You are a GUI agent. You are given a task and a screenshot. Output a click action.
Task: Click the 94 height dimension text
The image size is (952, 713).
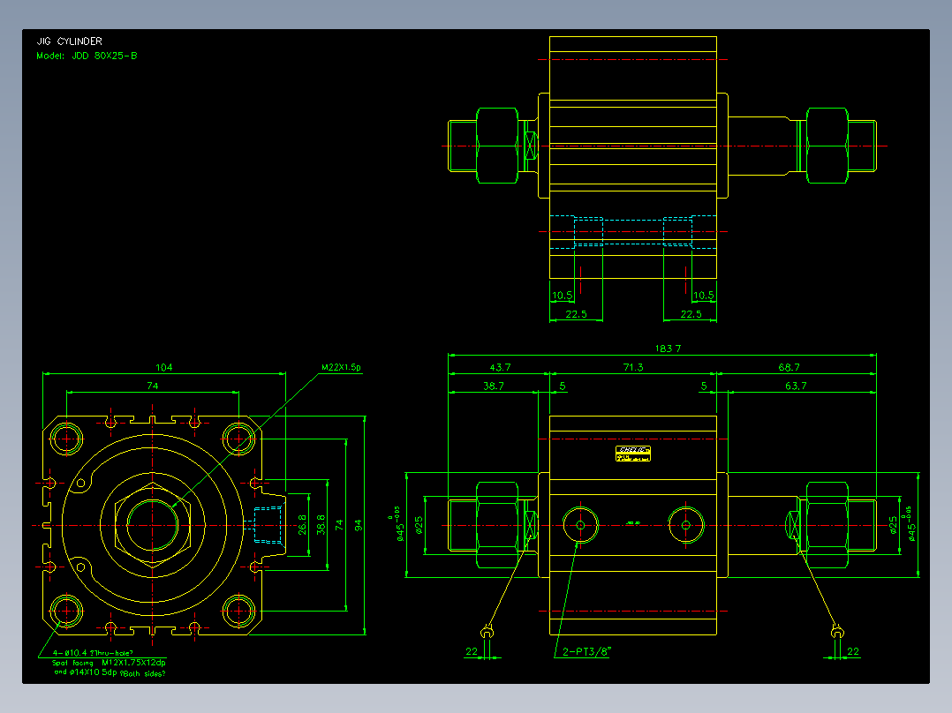(x=359, y=525)
